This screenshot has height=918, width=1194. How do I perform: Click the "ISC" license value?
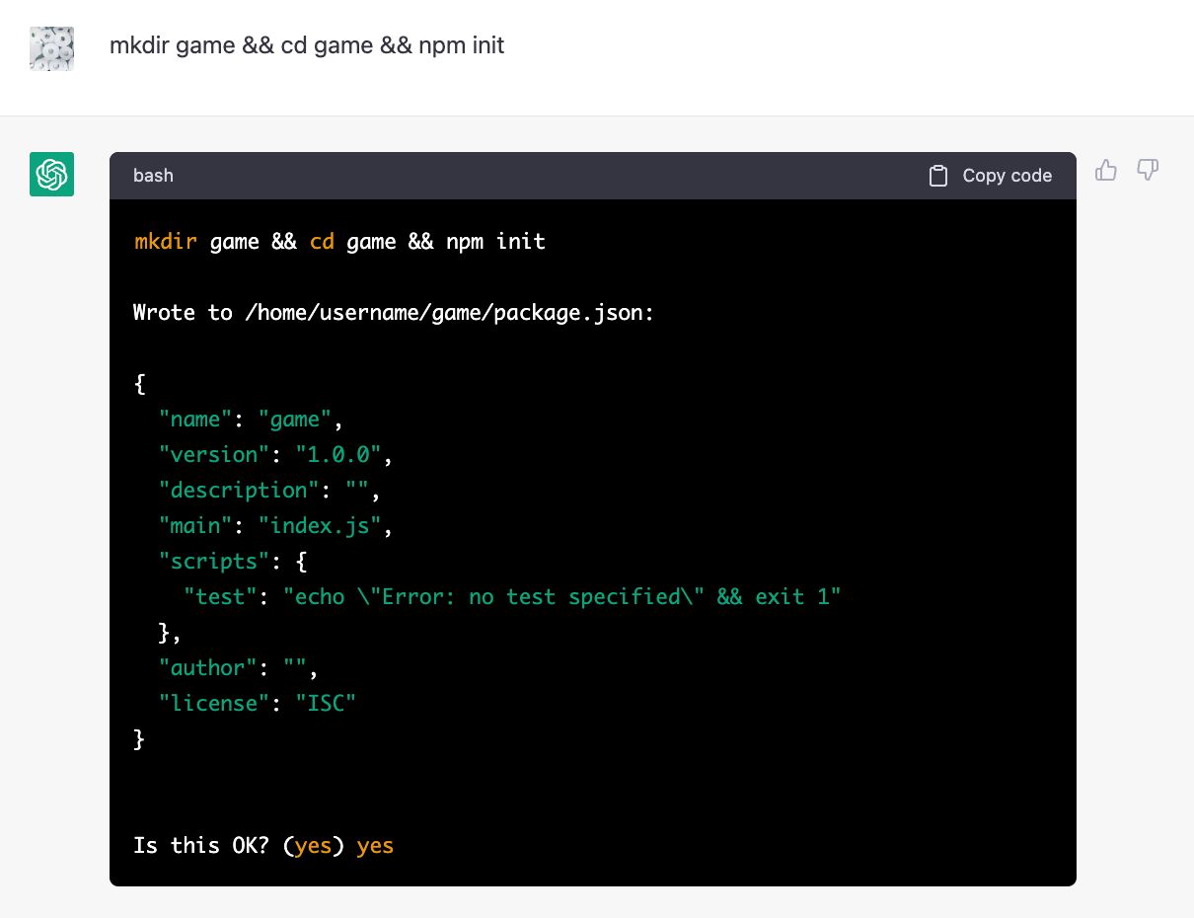325,704
